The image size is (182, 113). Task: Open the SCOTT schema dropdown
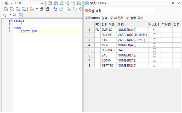(x=42, y=3)
